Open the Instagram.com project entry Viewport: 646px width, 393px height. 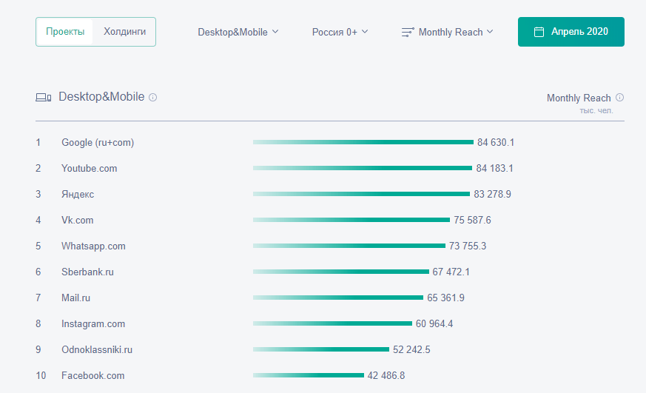[93, 323]
